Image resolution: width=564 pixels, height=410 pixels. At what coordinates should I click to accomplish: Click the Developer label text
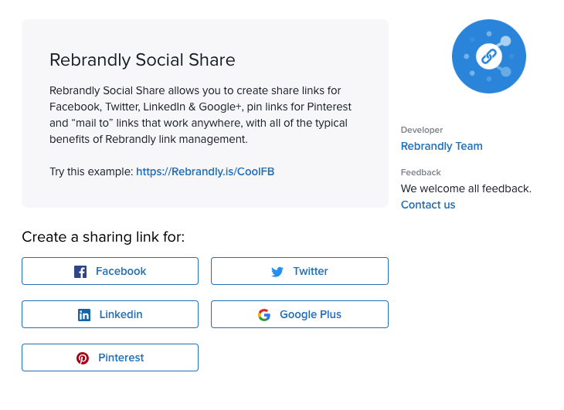tap(422, 130)
